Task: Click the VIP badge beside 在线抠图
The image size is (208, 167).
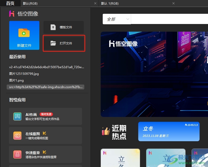Action: click(44, 134)
